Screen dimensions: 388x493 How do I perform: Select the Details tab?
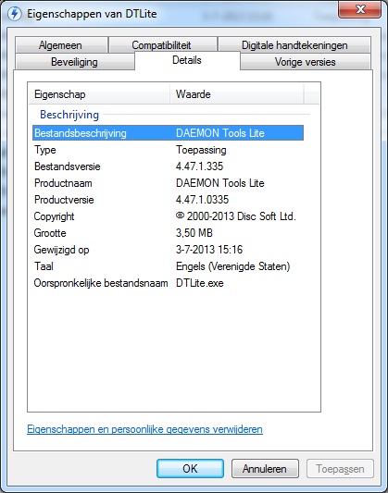coord(187,60)
